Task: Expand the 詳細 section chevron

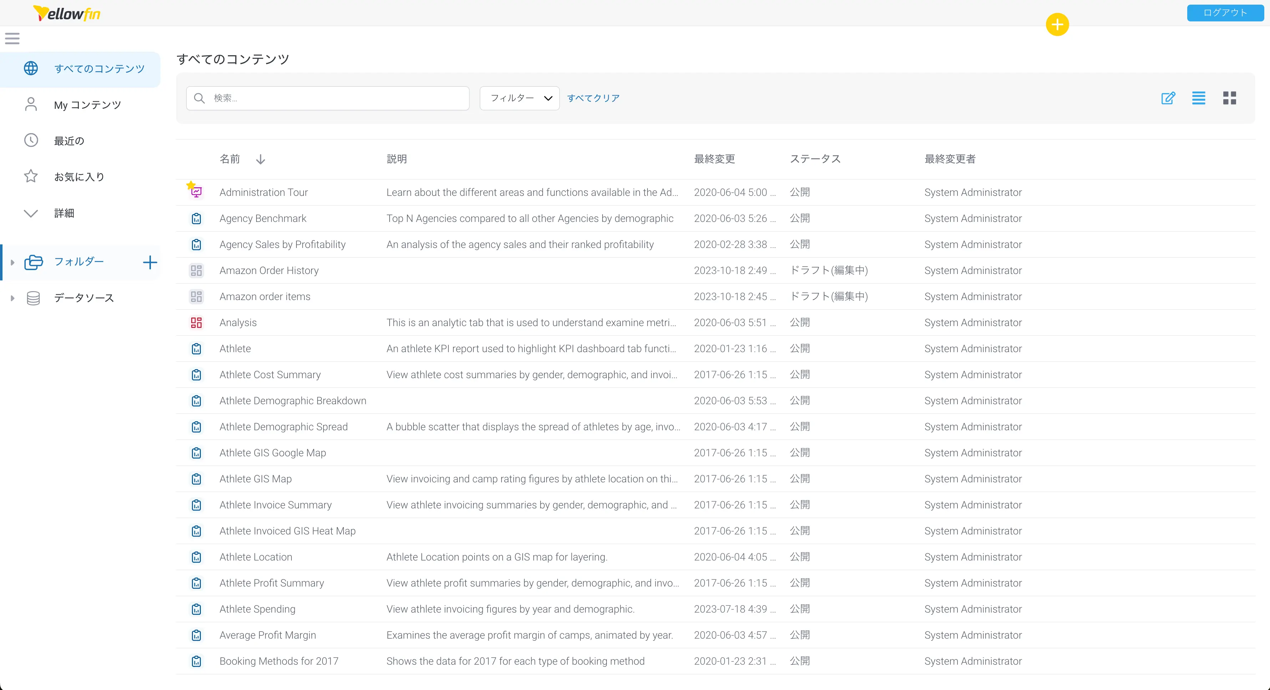Action: [31, 213]
